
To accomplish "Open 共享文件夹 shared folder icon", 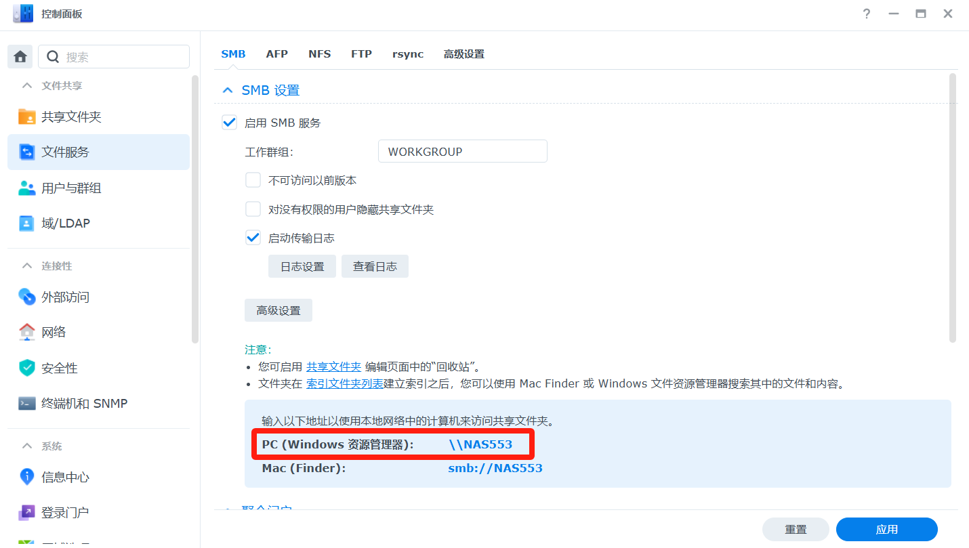I will [x=27, y=117].
